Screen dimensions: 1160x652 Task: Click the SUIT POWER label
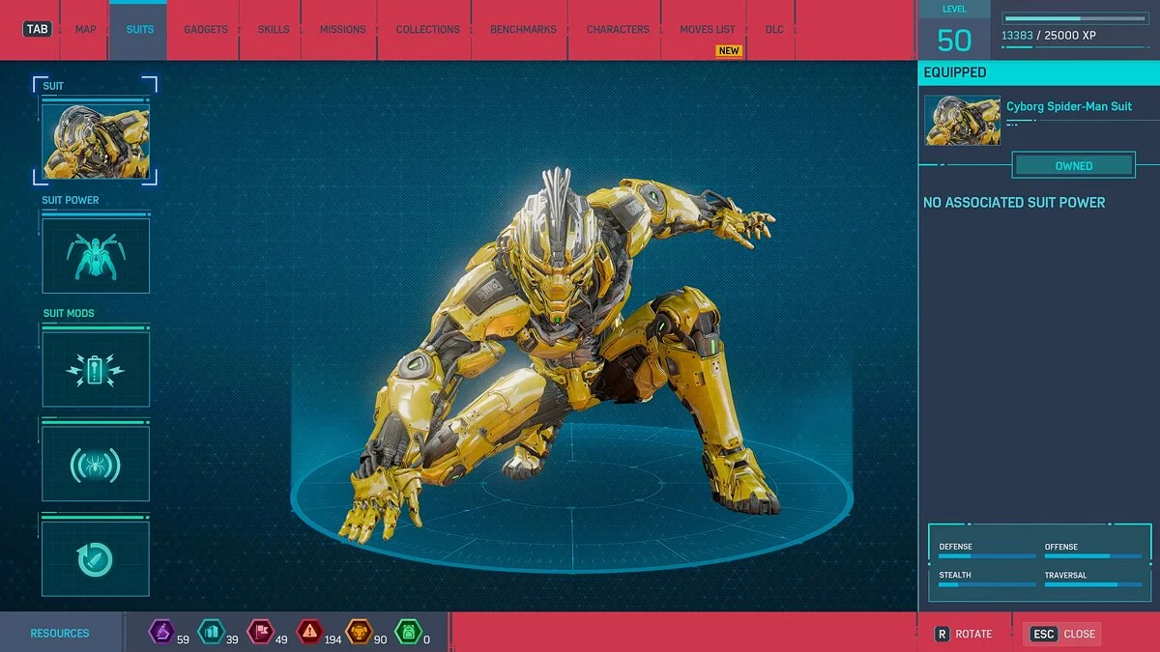tap(71, 200)
